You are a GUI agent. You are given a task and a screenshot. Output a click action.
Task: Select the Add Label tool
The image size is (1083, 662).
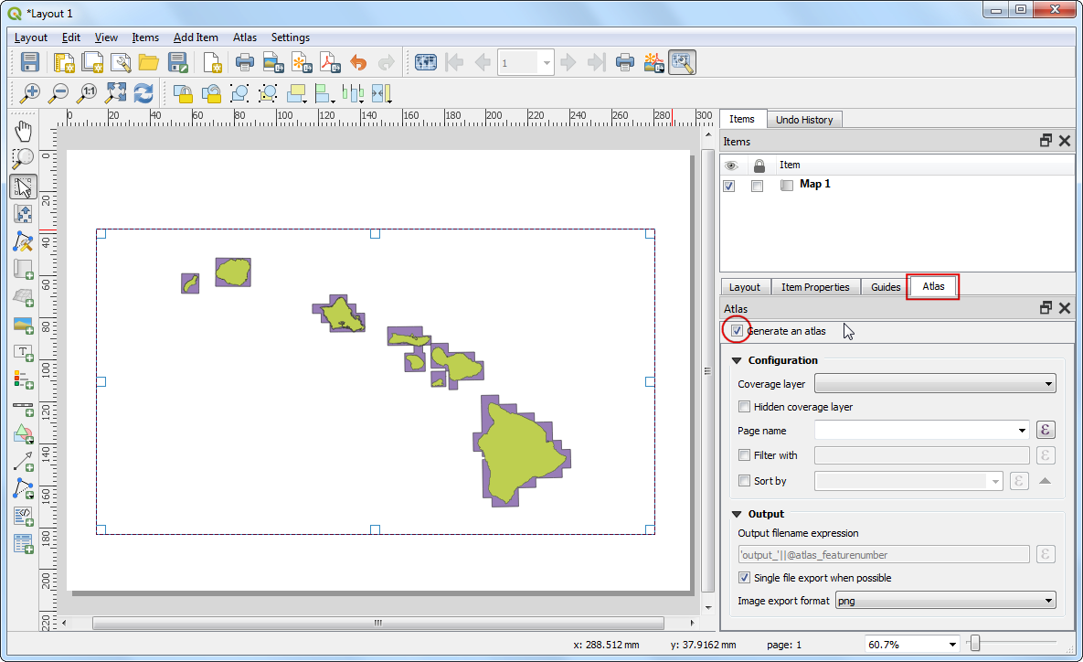tap(23, 352)
